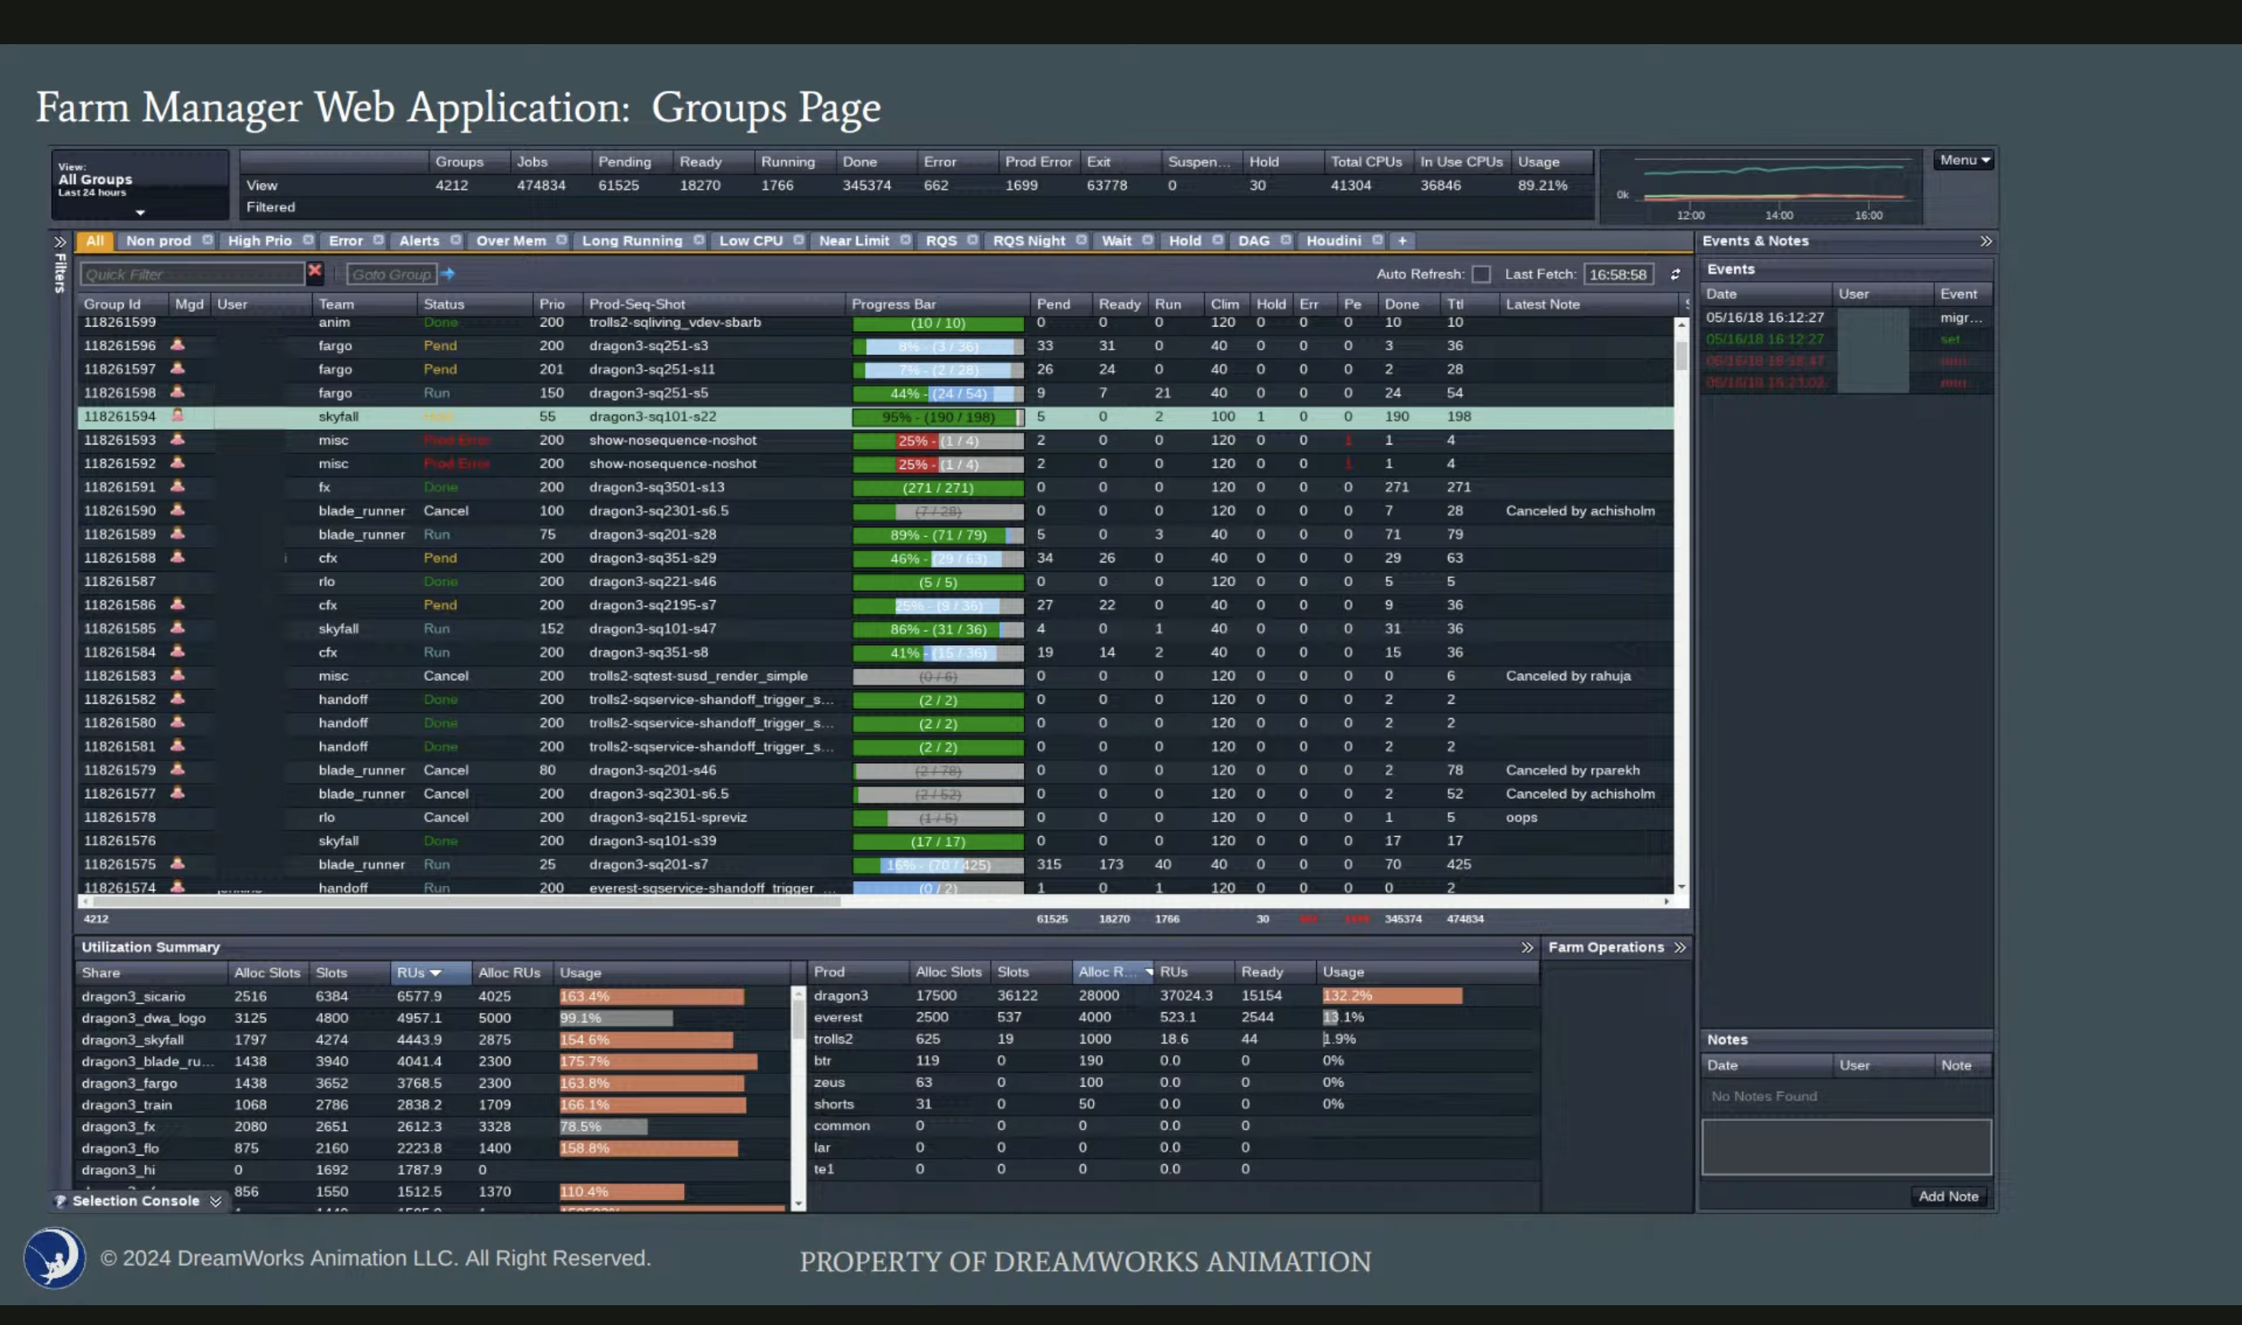Sort by RUs column in Share table
The width and height of the screenshot is (2242, 1325).
pos(430,972)
